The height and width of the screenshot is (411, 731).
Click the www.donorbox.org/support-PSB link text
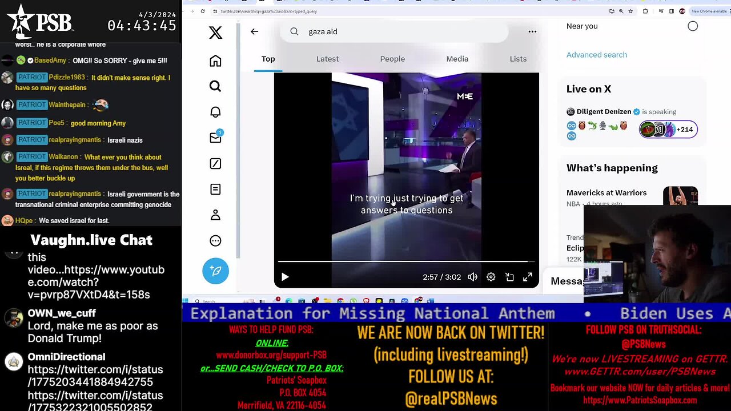point(271,355)
